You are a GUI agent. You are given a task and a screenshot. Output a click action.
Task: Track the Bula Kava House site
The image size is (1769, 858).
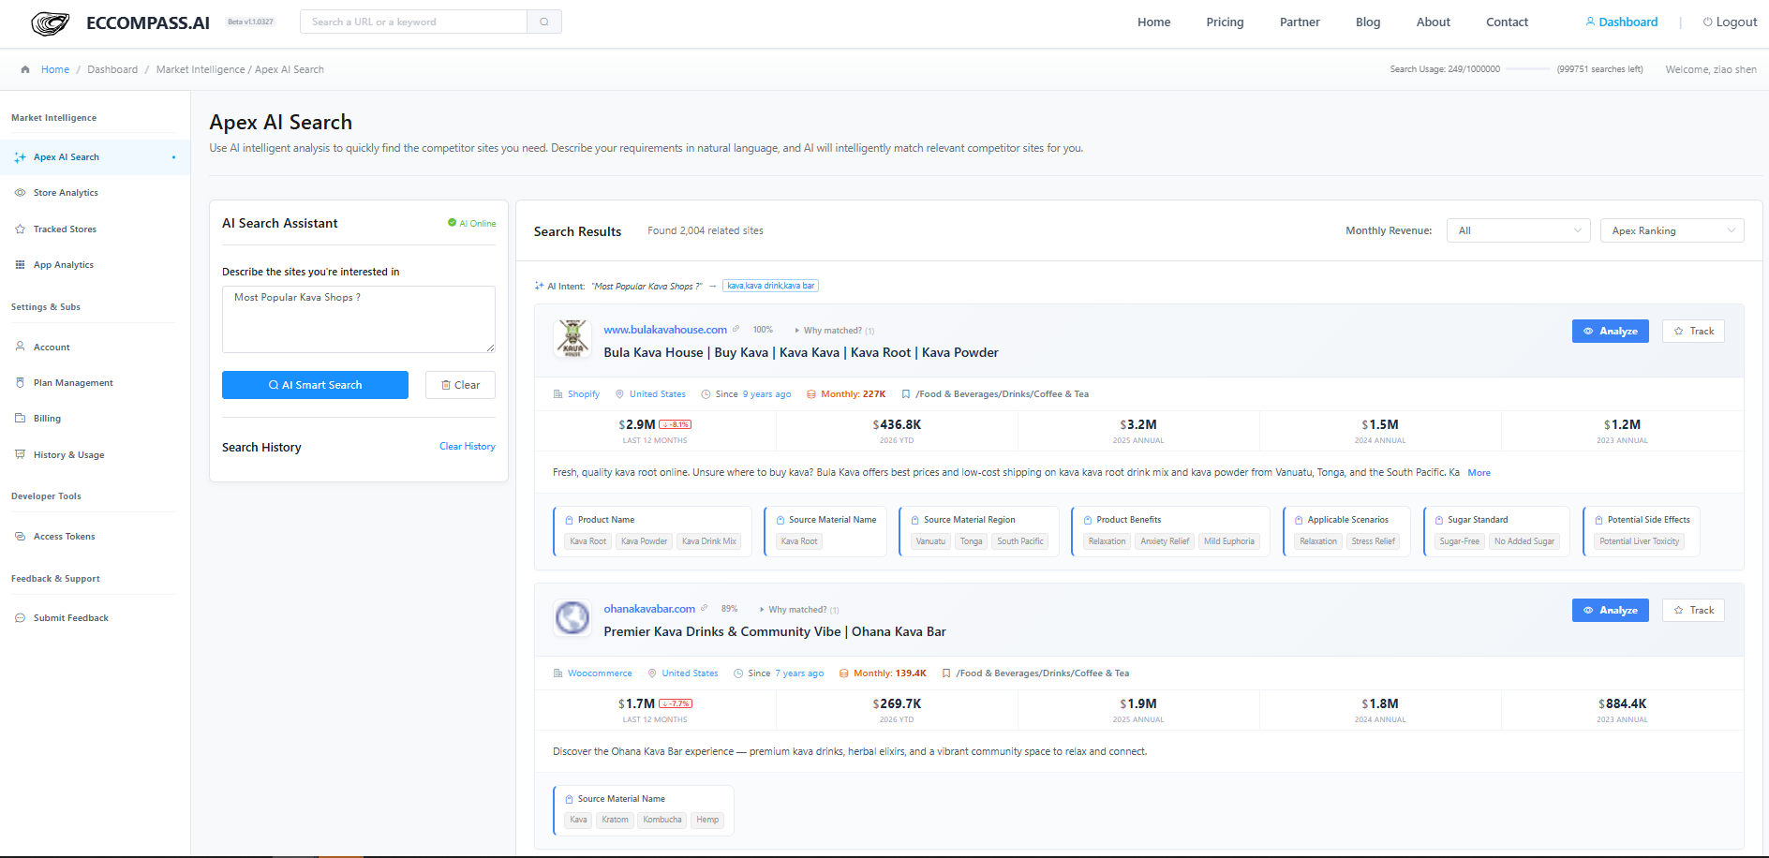click(1693, 332)
